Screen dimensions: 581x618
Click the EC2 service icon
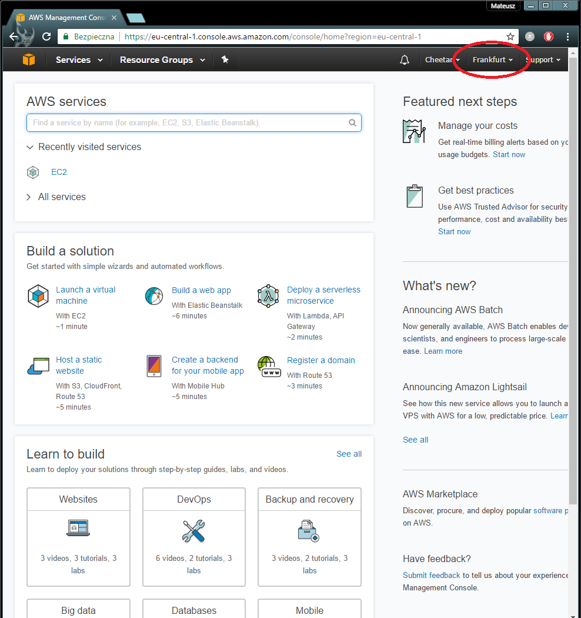coord(33,172)
